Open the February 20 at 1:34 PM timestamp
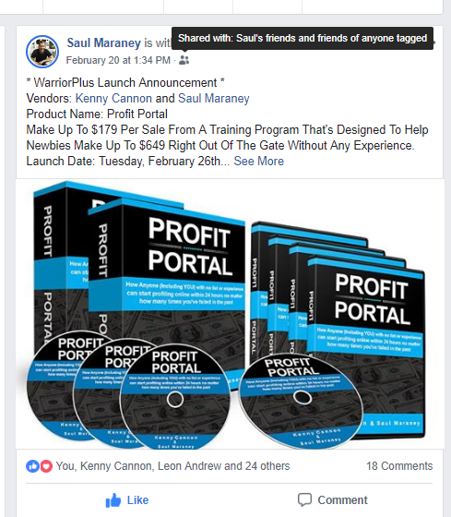The height and width of the screenshot is (517, 451). [x=118, y=60]
